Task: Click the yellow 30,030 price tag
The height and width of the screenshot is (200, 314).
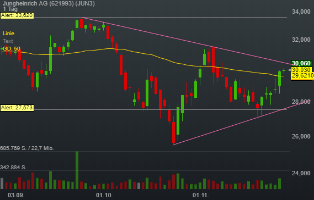Action: click(301, 70)
